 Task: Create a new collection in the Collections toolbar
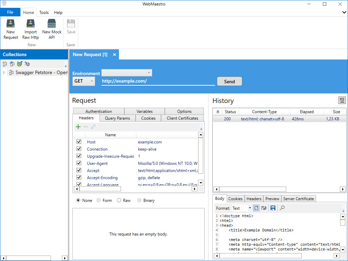point(5,64)
